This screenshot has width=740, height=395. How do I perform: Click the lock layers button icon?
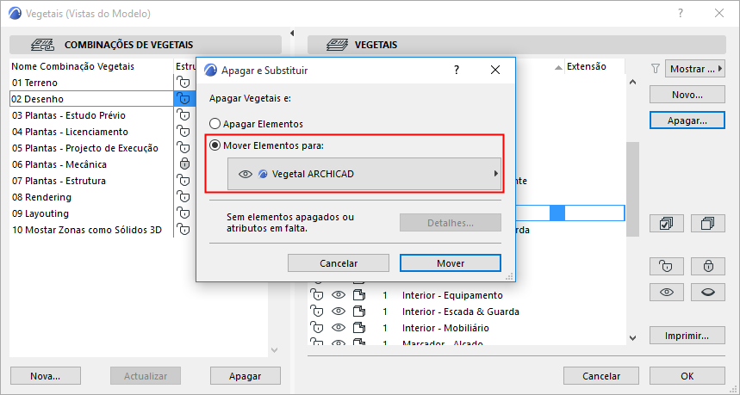[x=708, y=265]
